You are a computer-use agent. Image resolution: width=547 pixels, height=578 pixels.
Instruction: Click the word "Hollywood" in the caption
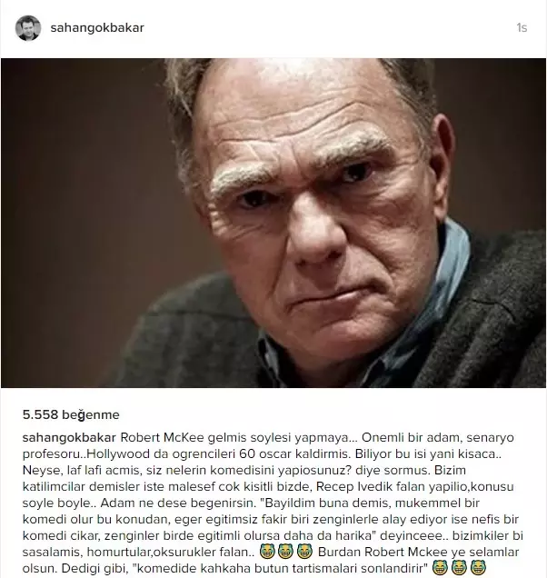tap(119, 453)
